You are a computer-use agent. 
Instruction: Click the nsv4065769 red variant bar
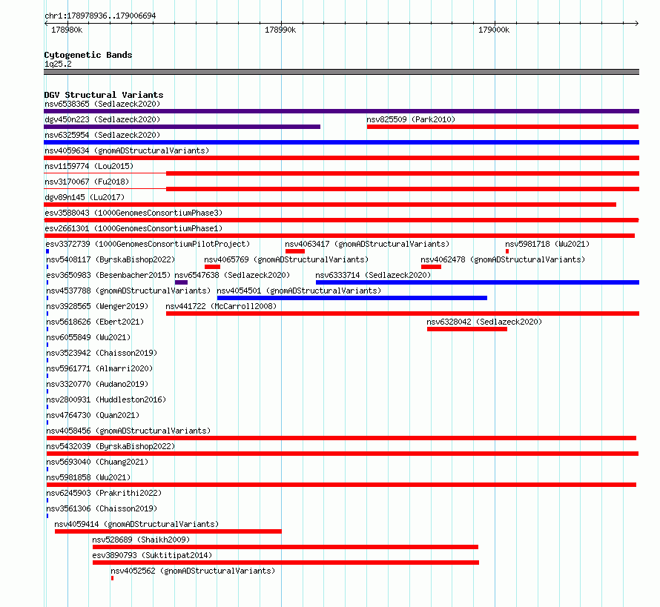(212, 267)
